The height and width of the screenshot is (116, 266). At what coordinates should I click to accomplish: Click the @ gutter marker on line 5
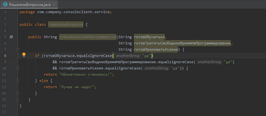(x=11, y=37)
